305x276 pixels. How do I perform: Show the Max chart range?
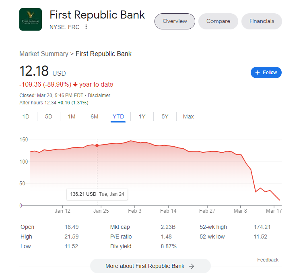pos(188,116)
